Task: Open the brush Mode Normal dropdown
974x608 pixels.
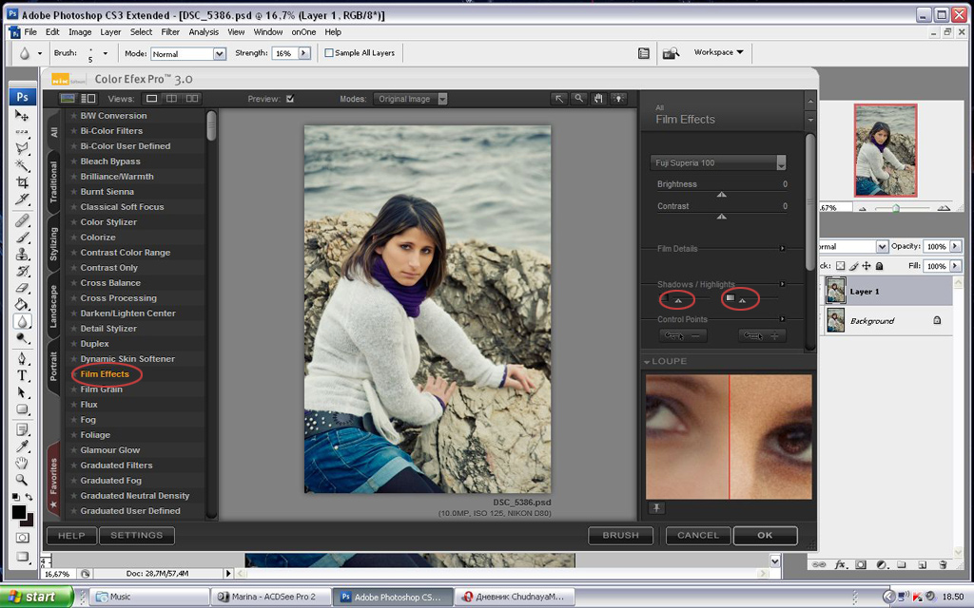Action: pyautogui.click(x=220, y=54)
